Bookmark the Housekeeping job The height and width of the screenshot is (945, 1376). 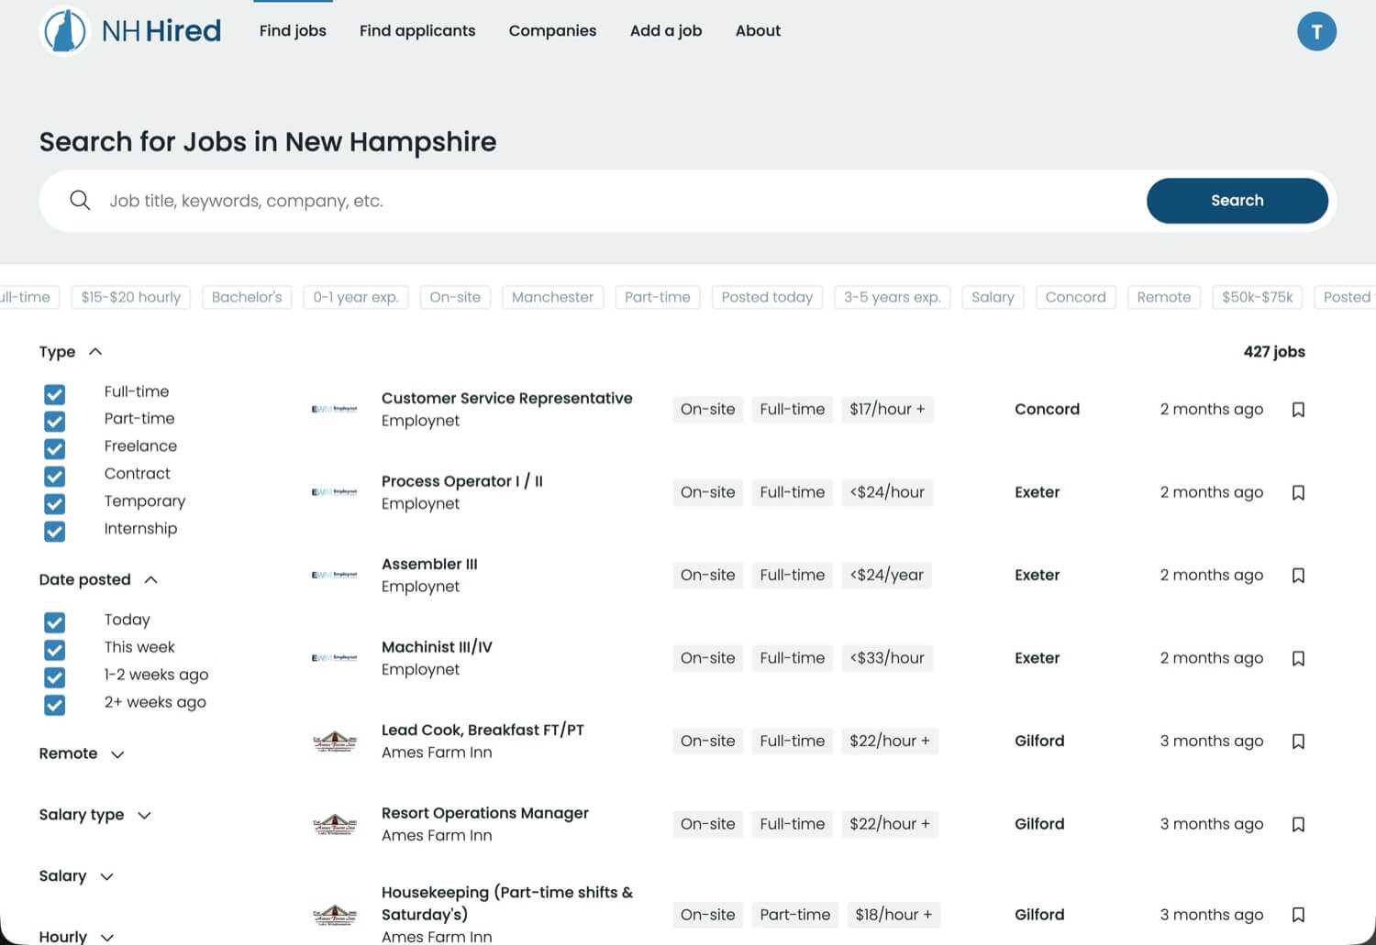coord(1298,915)
